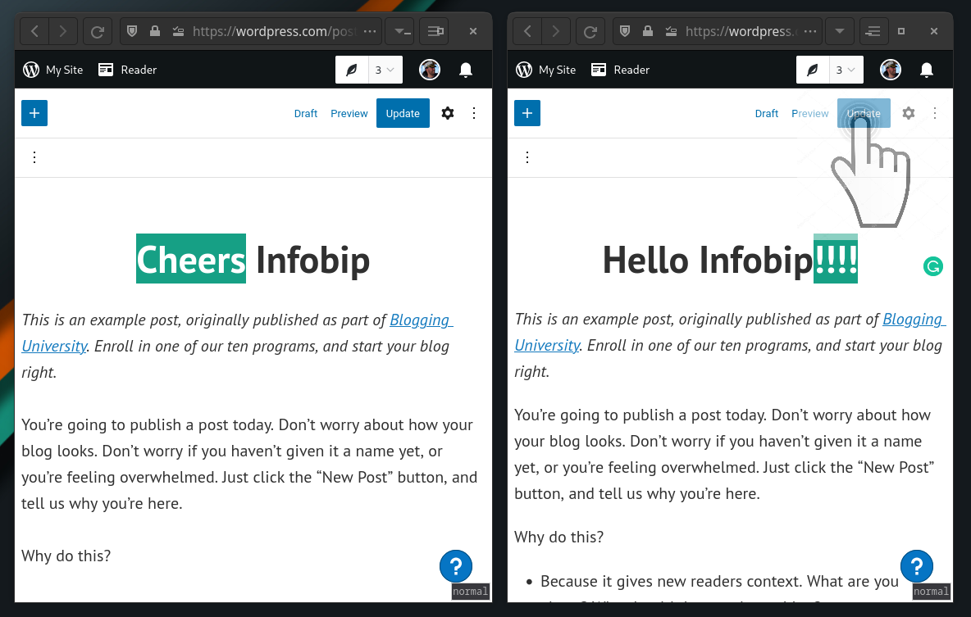The width and height of the screenshot is (971, 617).
Task: Go back in the left browser window
Action: pyautogui.click(x=34, y=31)
